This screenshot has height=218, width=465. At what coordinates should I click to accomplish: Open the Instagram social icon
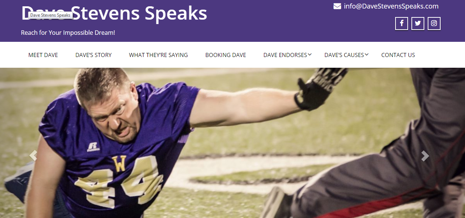[434, 23]
